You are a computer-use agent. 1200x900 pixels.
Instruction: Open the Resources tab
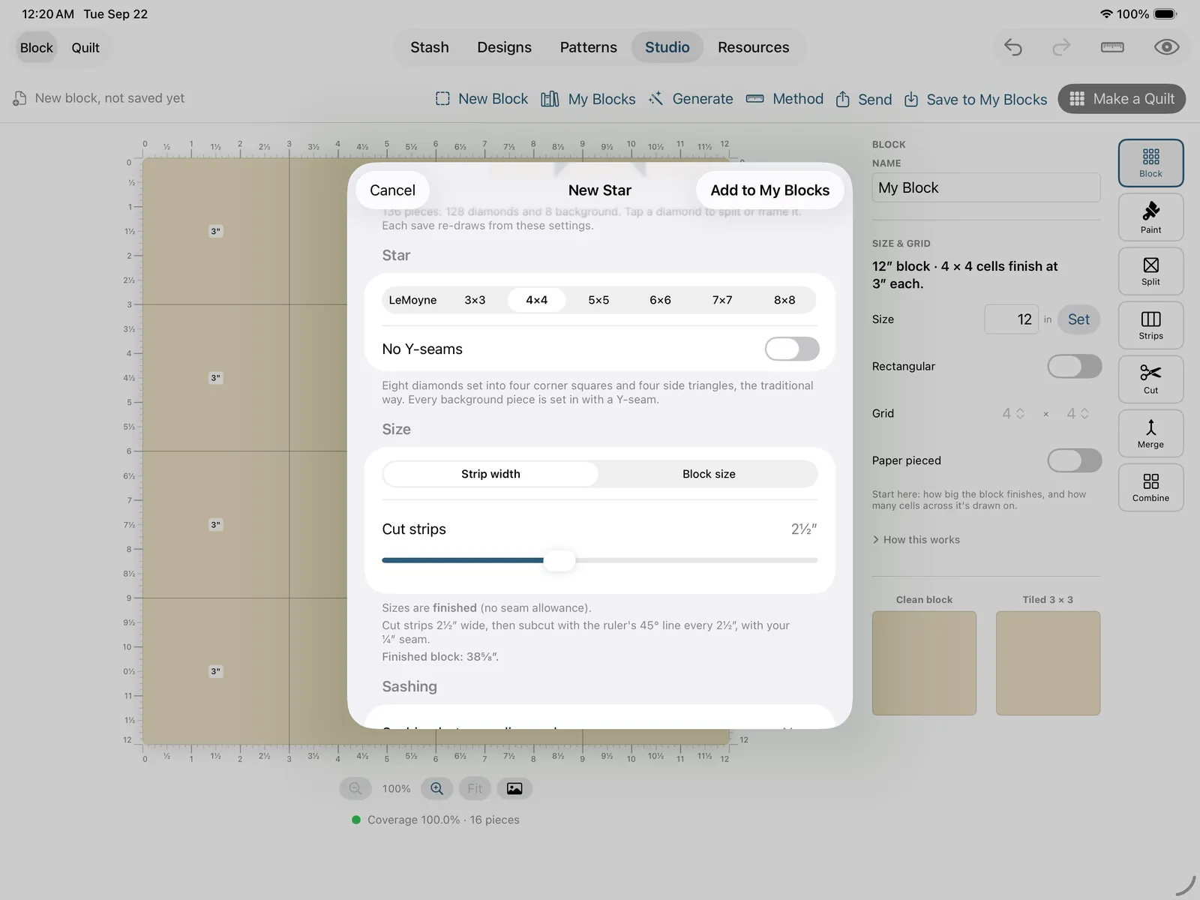click(x=753, y=47)
